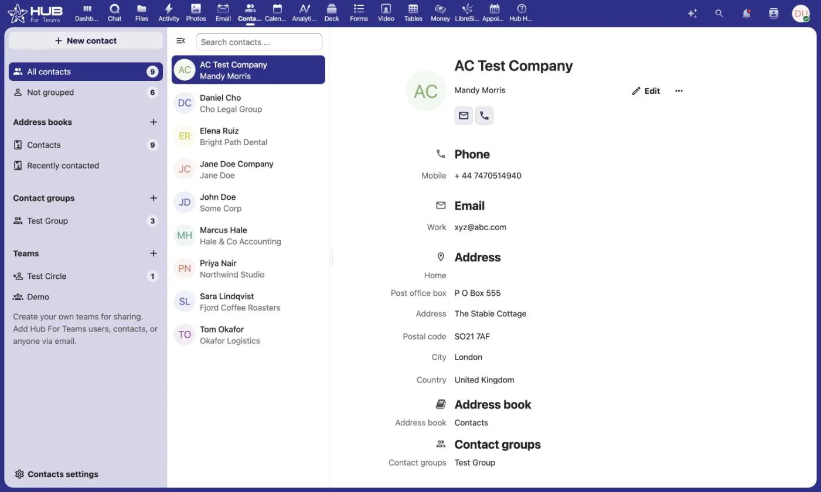Open the Email app
Viewport: 821px width, 492px height.
point(223,12)
